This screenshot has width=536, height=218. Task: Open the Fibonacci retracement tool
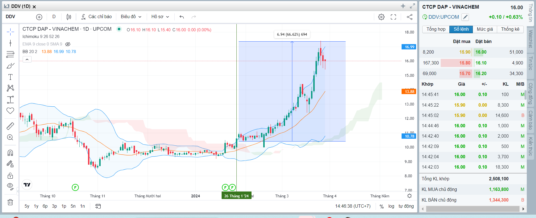[10, 54]
